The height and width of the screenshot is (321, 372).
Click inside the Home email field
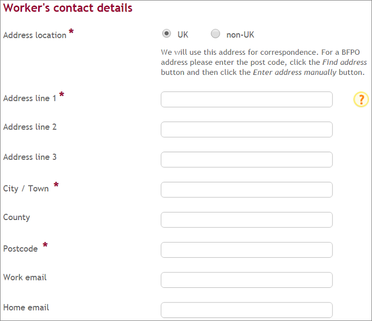[246, 310]
